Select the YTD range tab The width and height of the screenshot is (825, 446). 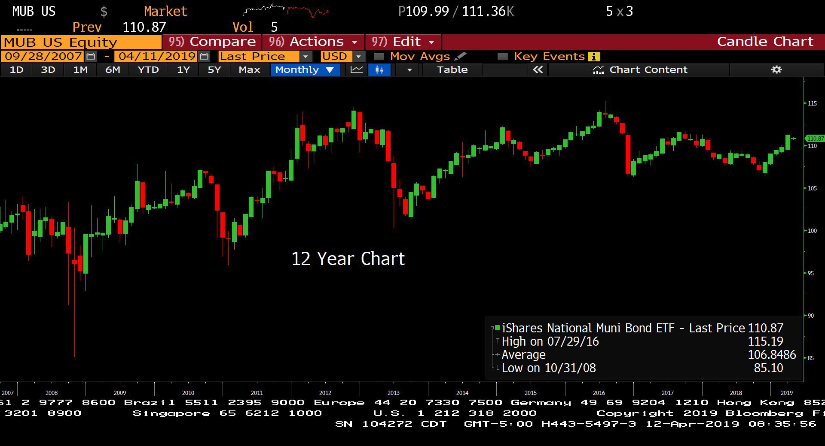(148, 69)
